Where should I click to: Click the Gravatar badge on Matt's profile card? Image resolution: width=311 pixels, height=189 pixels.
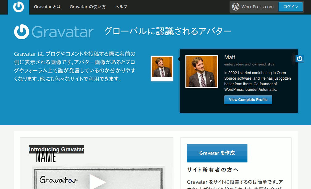click(x=300, y=59)
